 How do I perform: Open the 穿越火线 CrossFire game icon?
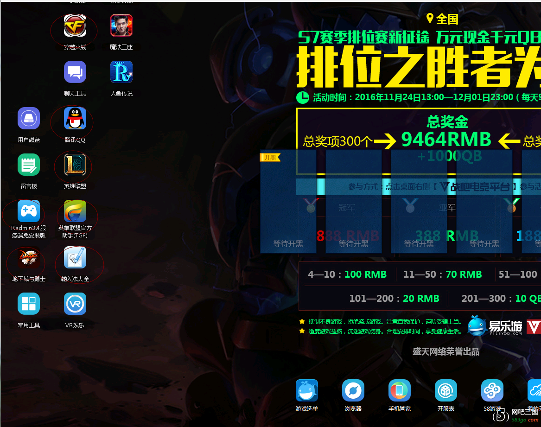click(x=75, y=25)
